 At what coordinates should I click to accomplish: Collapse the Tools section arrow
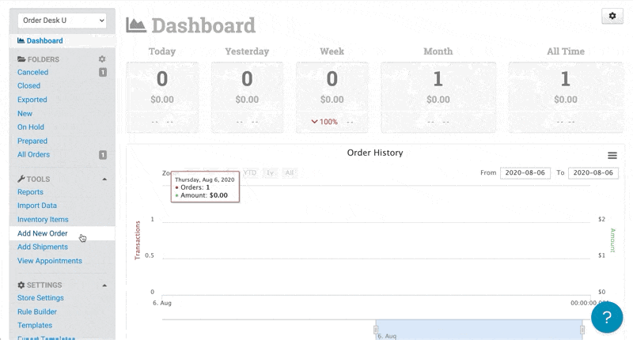[103, 179]
